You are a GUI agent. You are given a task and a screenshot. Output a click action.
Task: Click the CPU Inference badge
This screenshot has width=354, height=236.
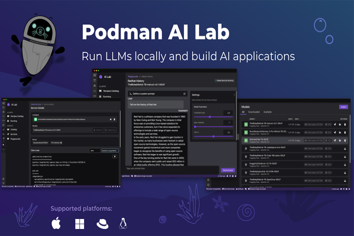point(56,143)
